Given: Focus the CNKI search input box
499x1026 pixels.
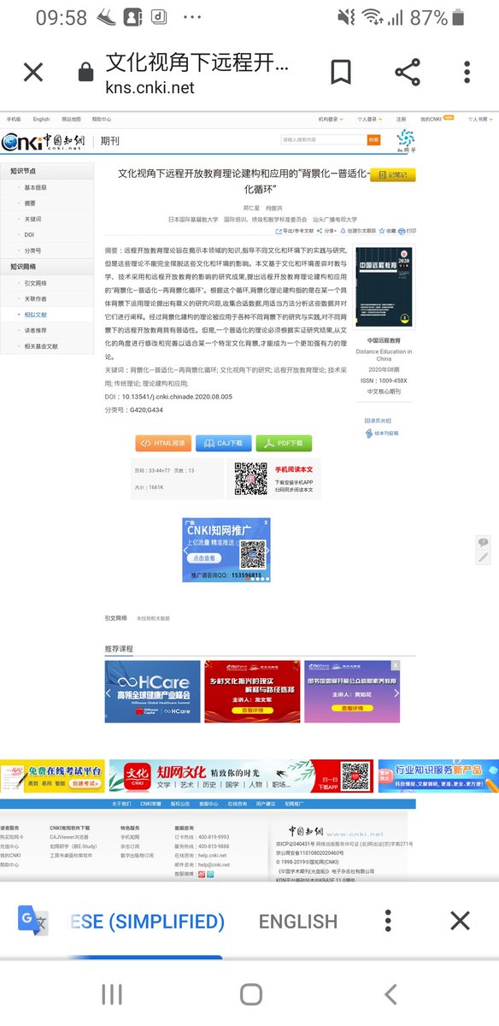Looking at the screenshot, I should click(323, 139).
